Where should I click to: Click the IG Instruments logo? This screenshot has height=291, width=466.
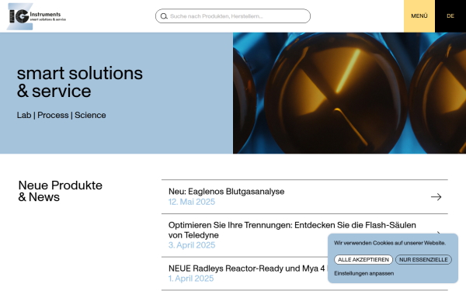[37, 16]
